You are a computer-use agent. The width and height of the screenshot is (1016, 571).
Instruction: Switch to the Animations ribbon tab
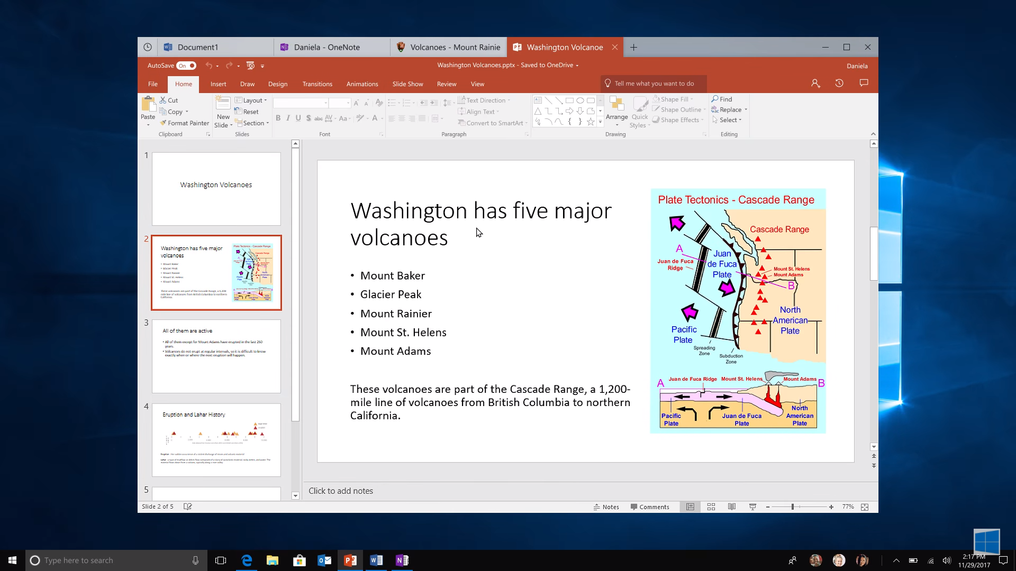click(x=361, y=84)
